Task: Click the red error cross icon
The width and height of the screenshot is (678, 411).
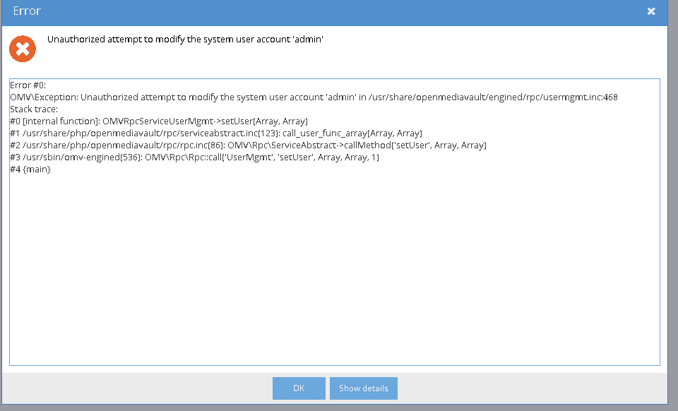Action: pyautogui.click(x=23, y=49)
